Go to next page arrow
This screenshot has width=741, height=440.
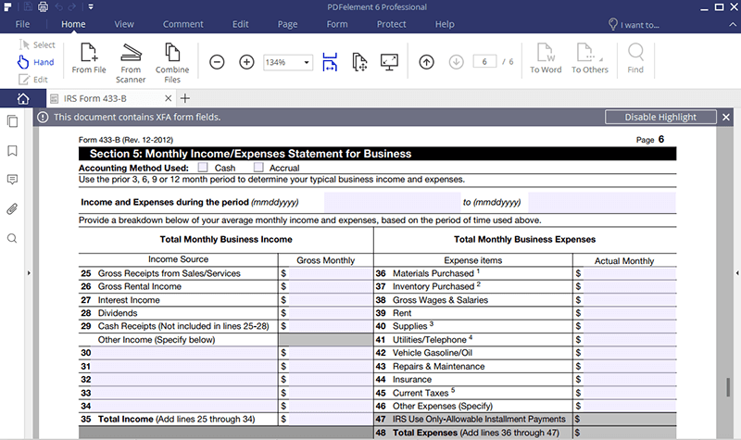pos(456,62)
